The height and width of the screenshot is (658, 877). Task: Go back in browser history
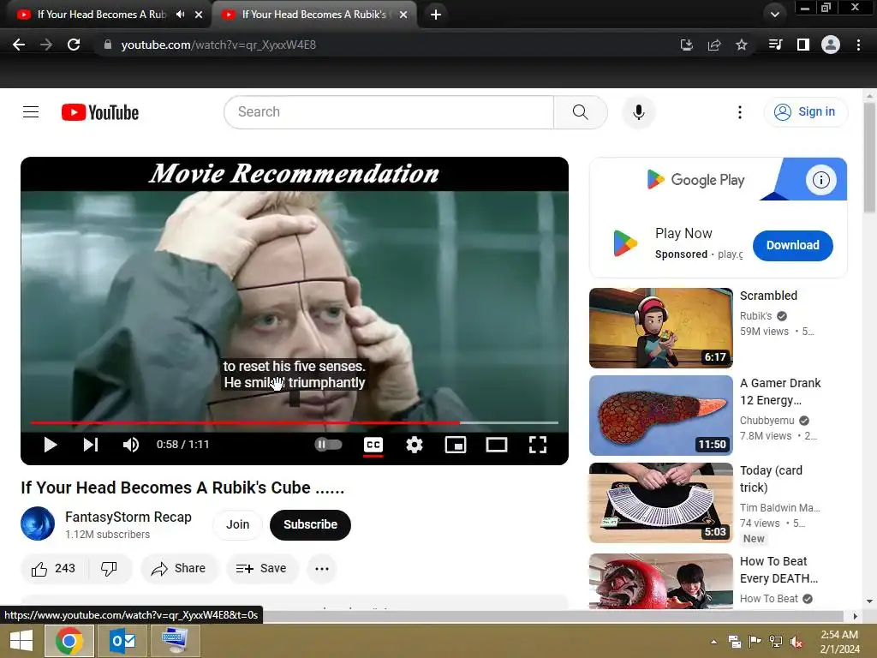[x=19, y=45]
